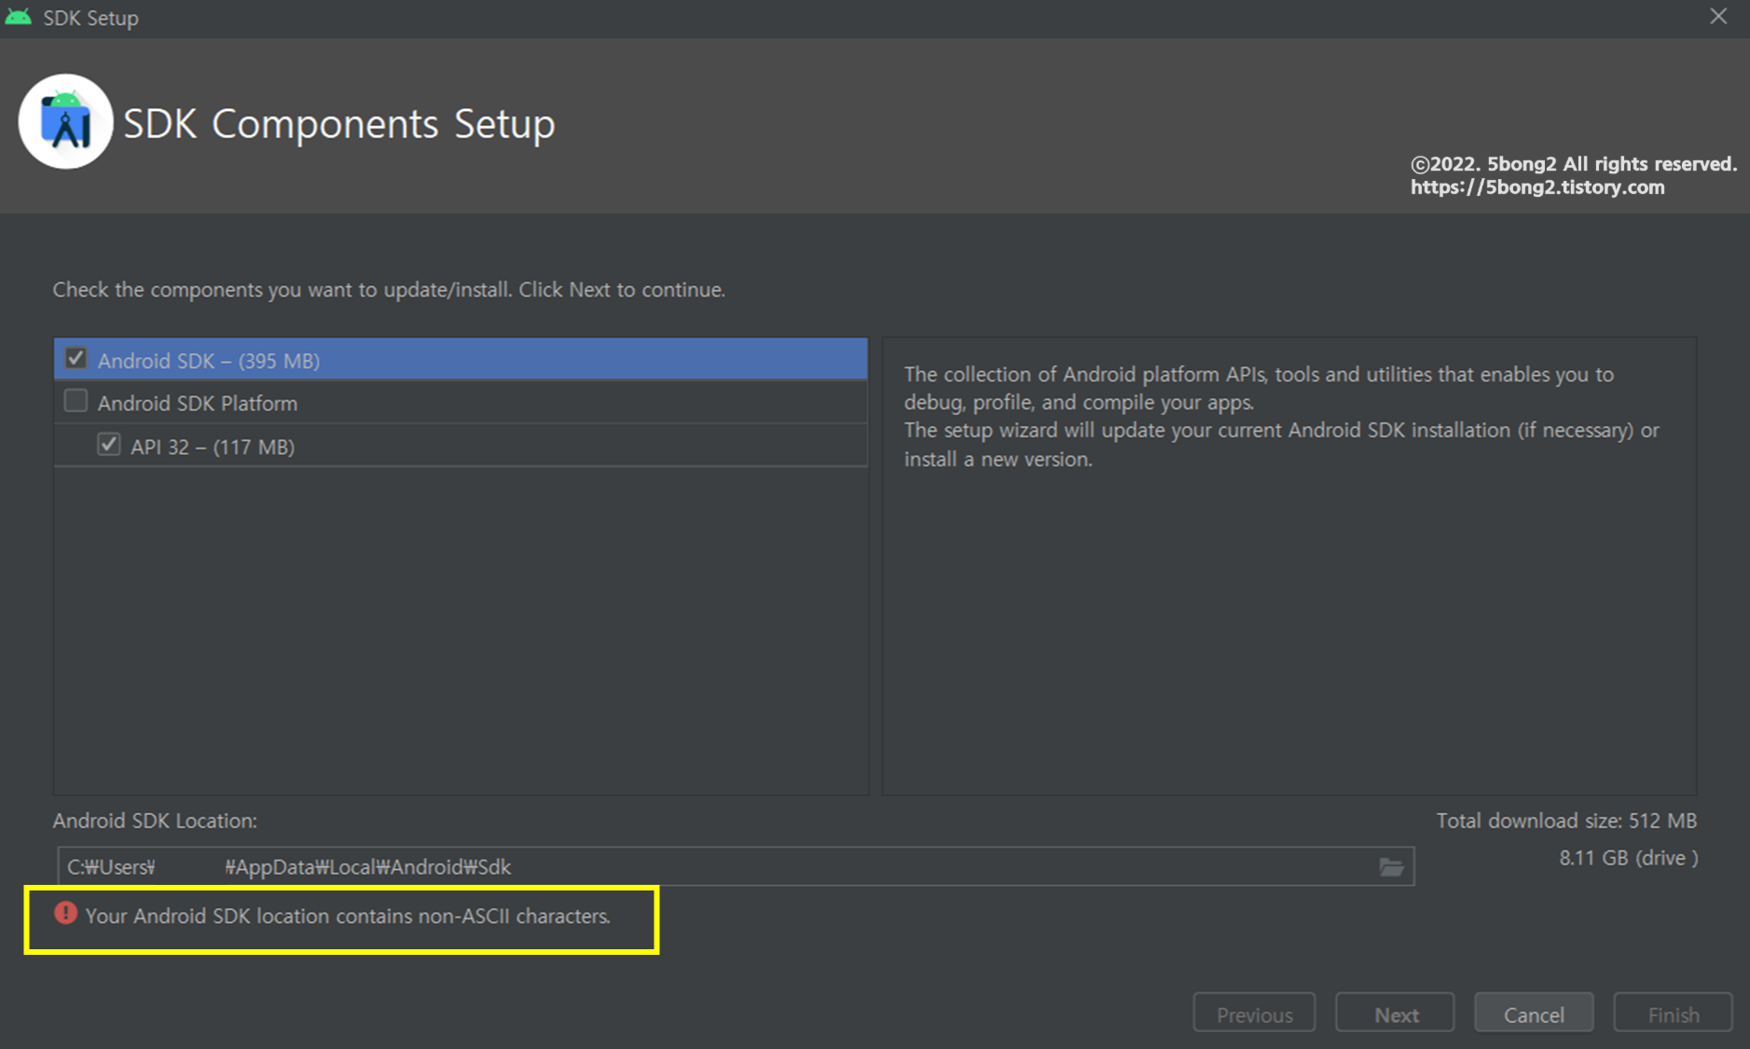Uncheck the Android SDK – (395 MB) checkbox

[x=76, y=359]
